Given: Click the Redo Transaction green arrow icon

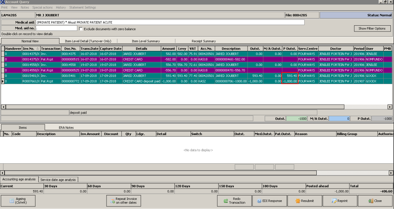Looking at the screenshot, I should click(x=226, y=201).
